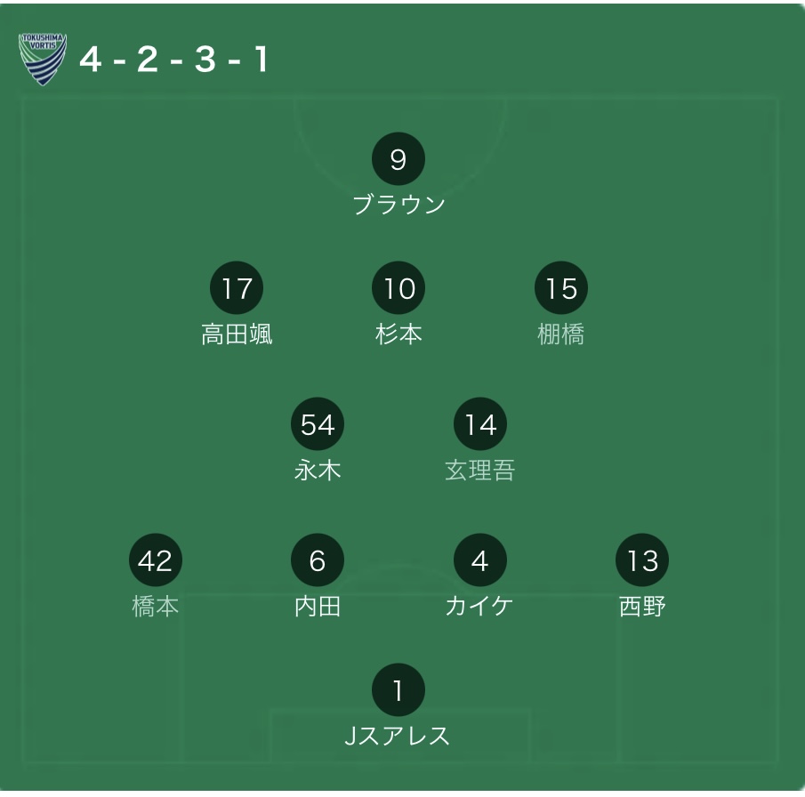The width and height of the screenshot is (805, 797).
Task: Click the number 10 player circle
Action: [x=398, y=287]
